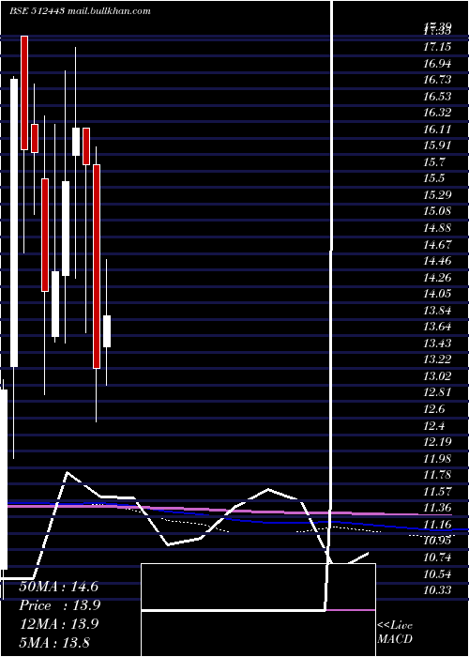The height and width of the screenshot is (657, 469).
Task: Click the 10.33 price axis value
Action: point(437,590)
